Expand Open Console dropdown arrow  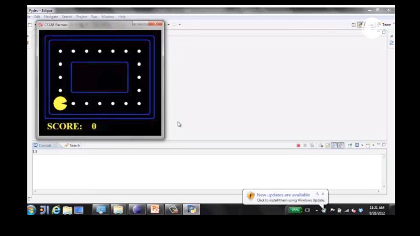(373, 145)
